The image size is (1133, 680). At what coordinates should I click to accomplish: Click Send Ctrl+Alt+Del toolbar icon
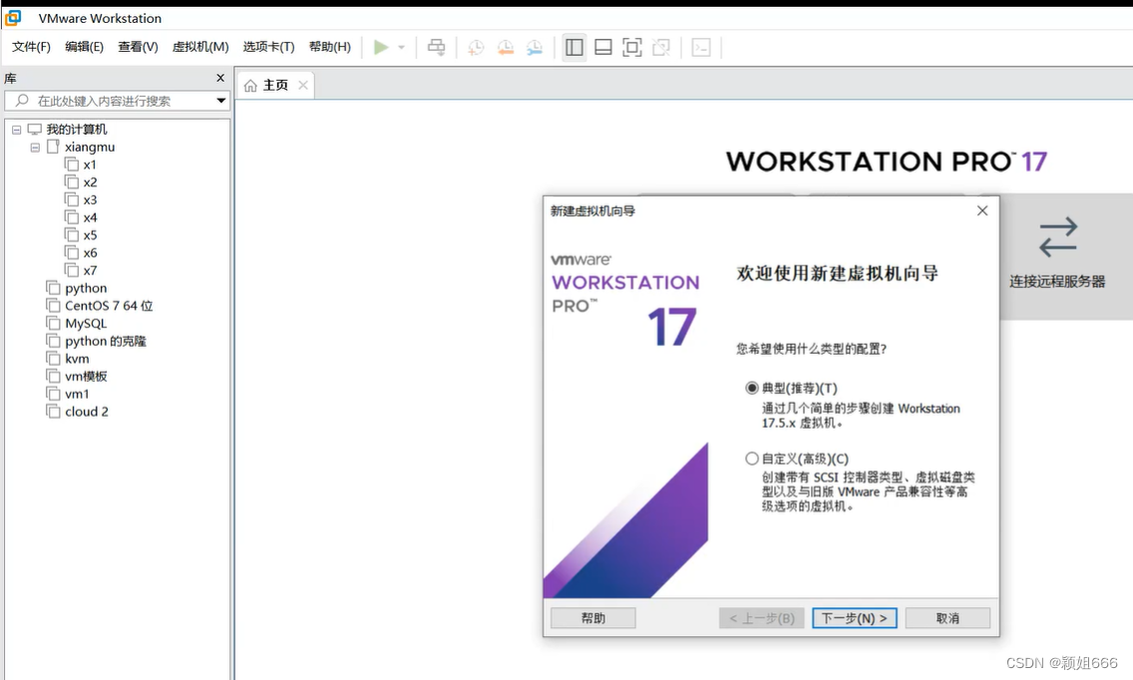(x=437, y=47)
